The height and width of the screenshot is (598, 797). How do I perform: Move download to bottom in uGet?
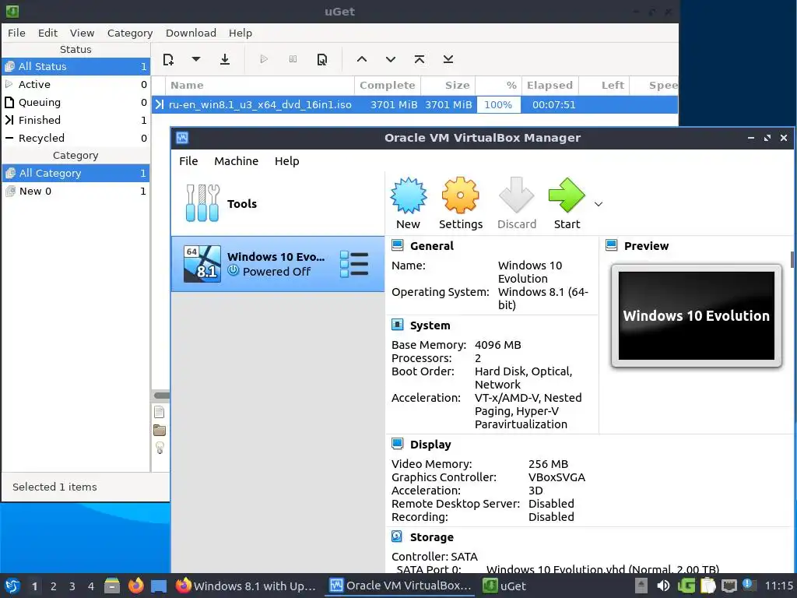click(448, 59)
